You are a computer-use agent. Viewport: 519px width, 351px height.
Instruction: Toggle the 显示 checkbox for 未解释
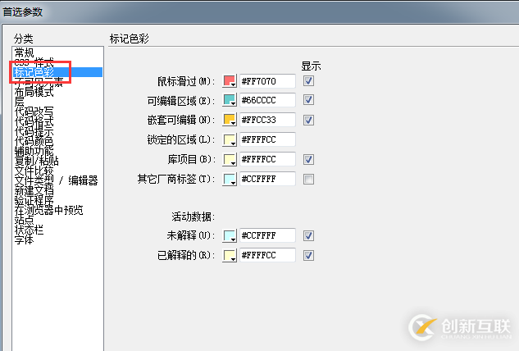coord(309,236)
